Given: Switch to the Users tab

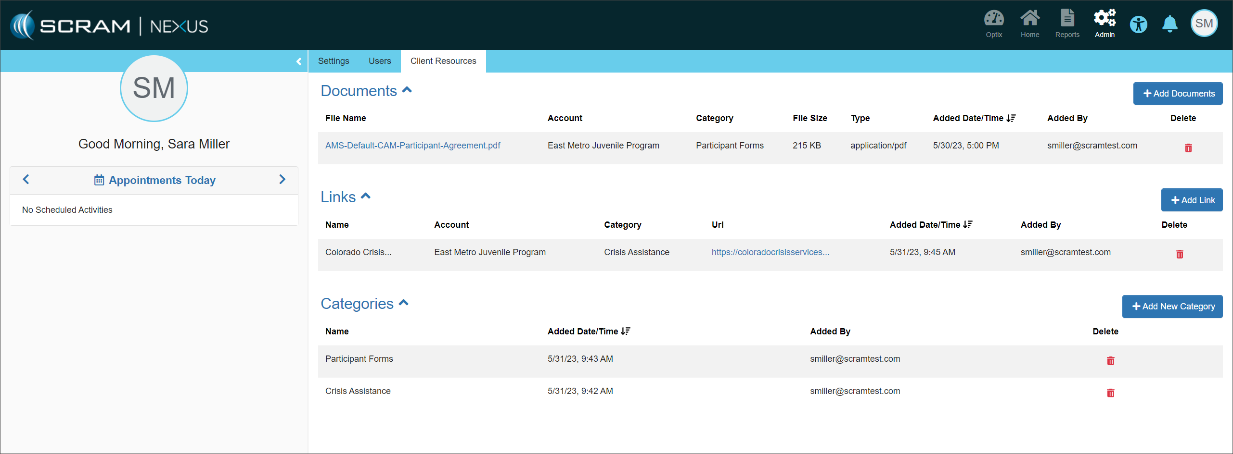Looking at the screenshot, I should [380, 61].
